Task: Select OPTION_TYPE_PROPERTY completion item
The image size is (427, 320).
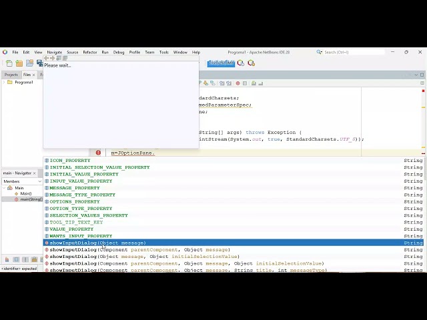Action: (234, 209)
